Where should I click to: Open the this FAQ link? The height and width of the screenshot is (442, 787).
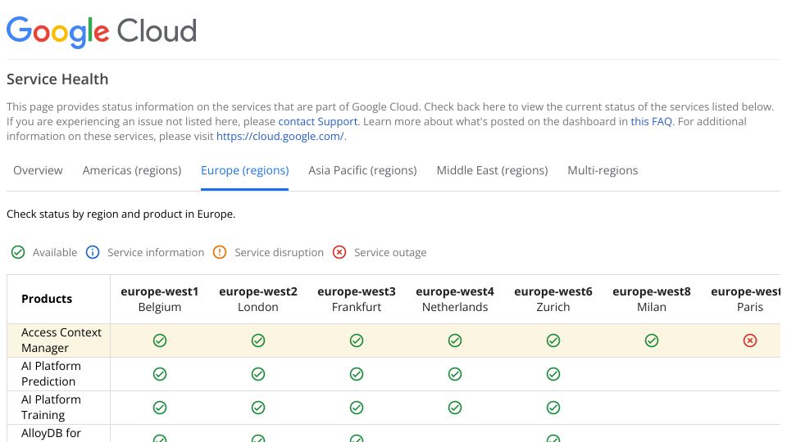tap(651, 121)
